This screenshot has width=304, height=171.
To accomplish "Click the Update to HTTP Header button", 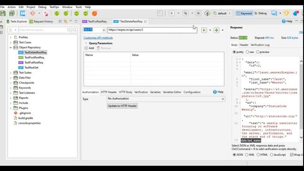I will coord(123,106).
